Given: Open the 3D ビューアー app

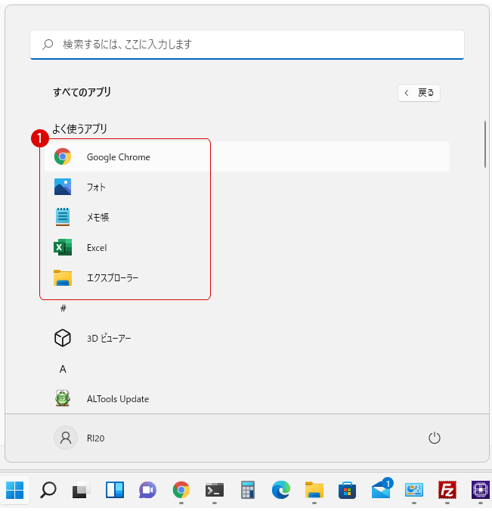Looking at the screenshot, I should pos(247,339).
